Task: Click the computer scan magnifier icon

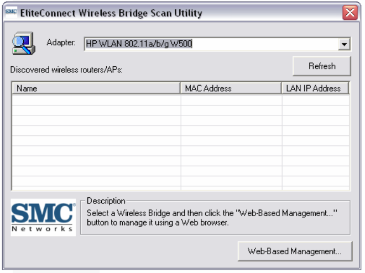Action: pos(24,43)
